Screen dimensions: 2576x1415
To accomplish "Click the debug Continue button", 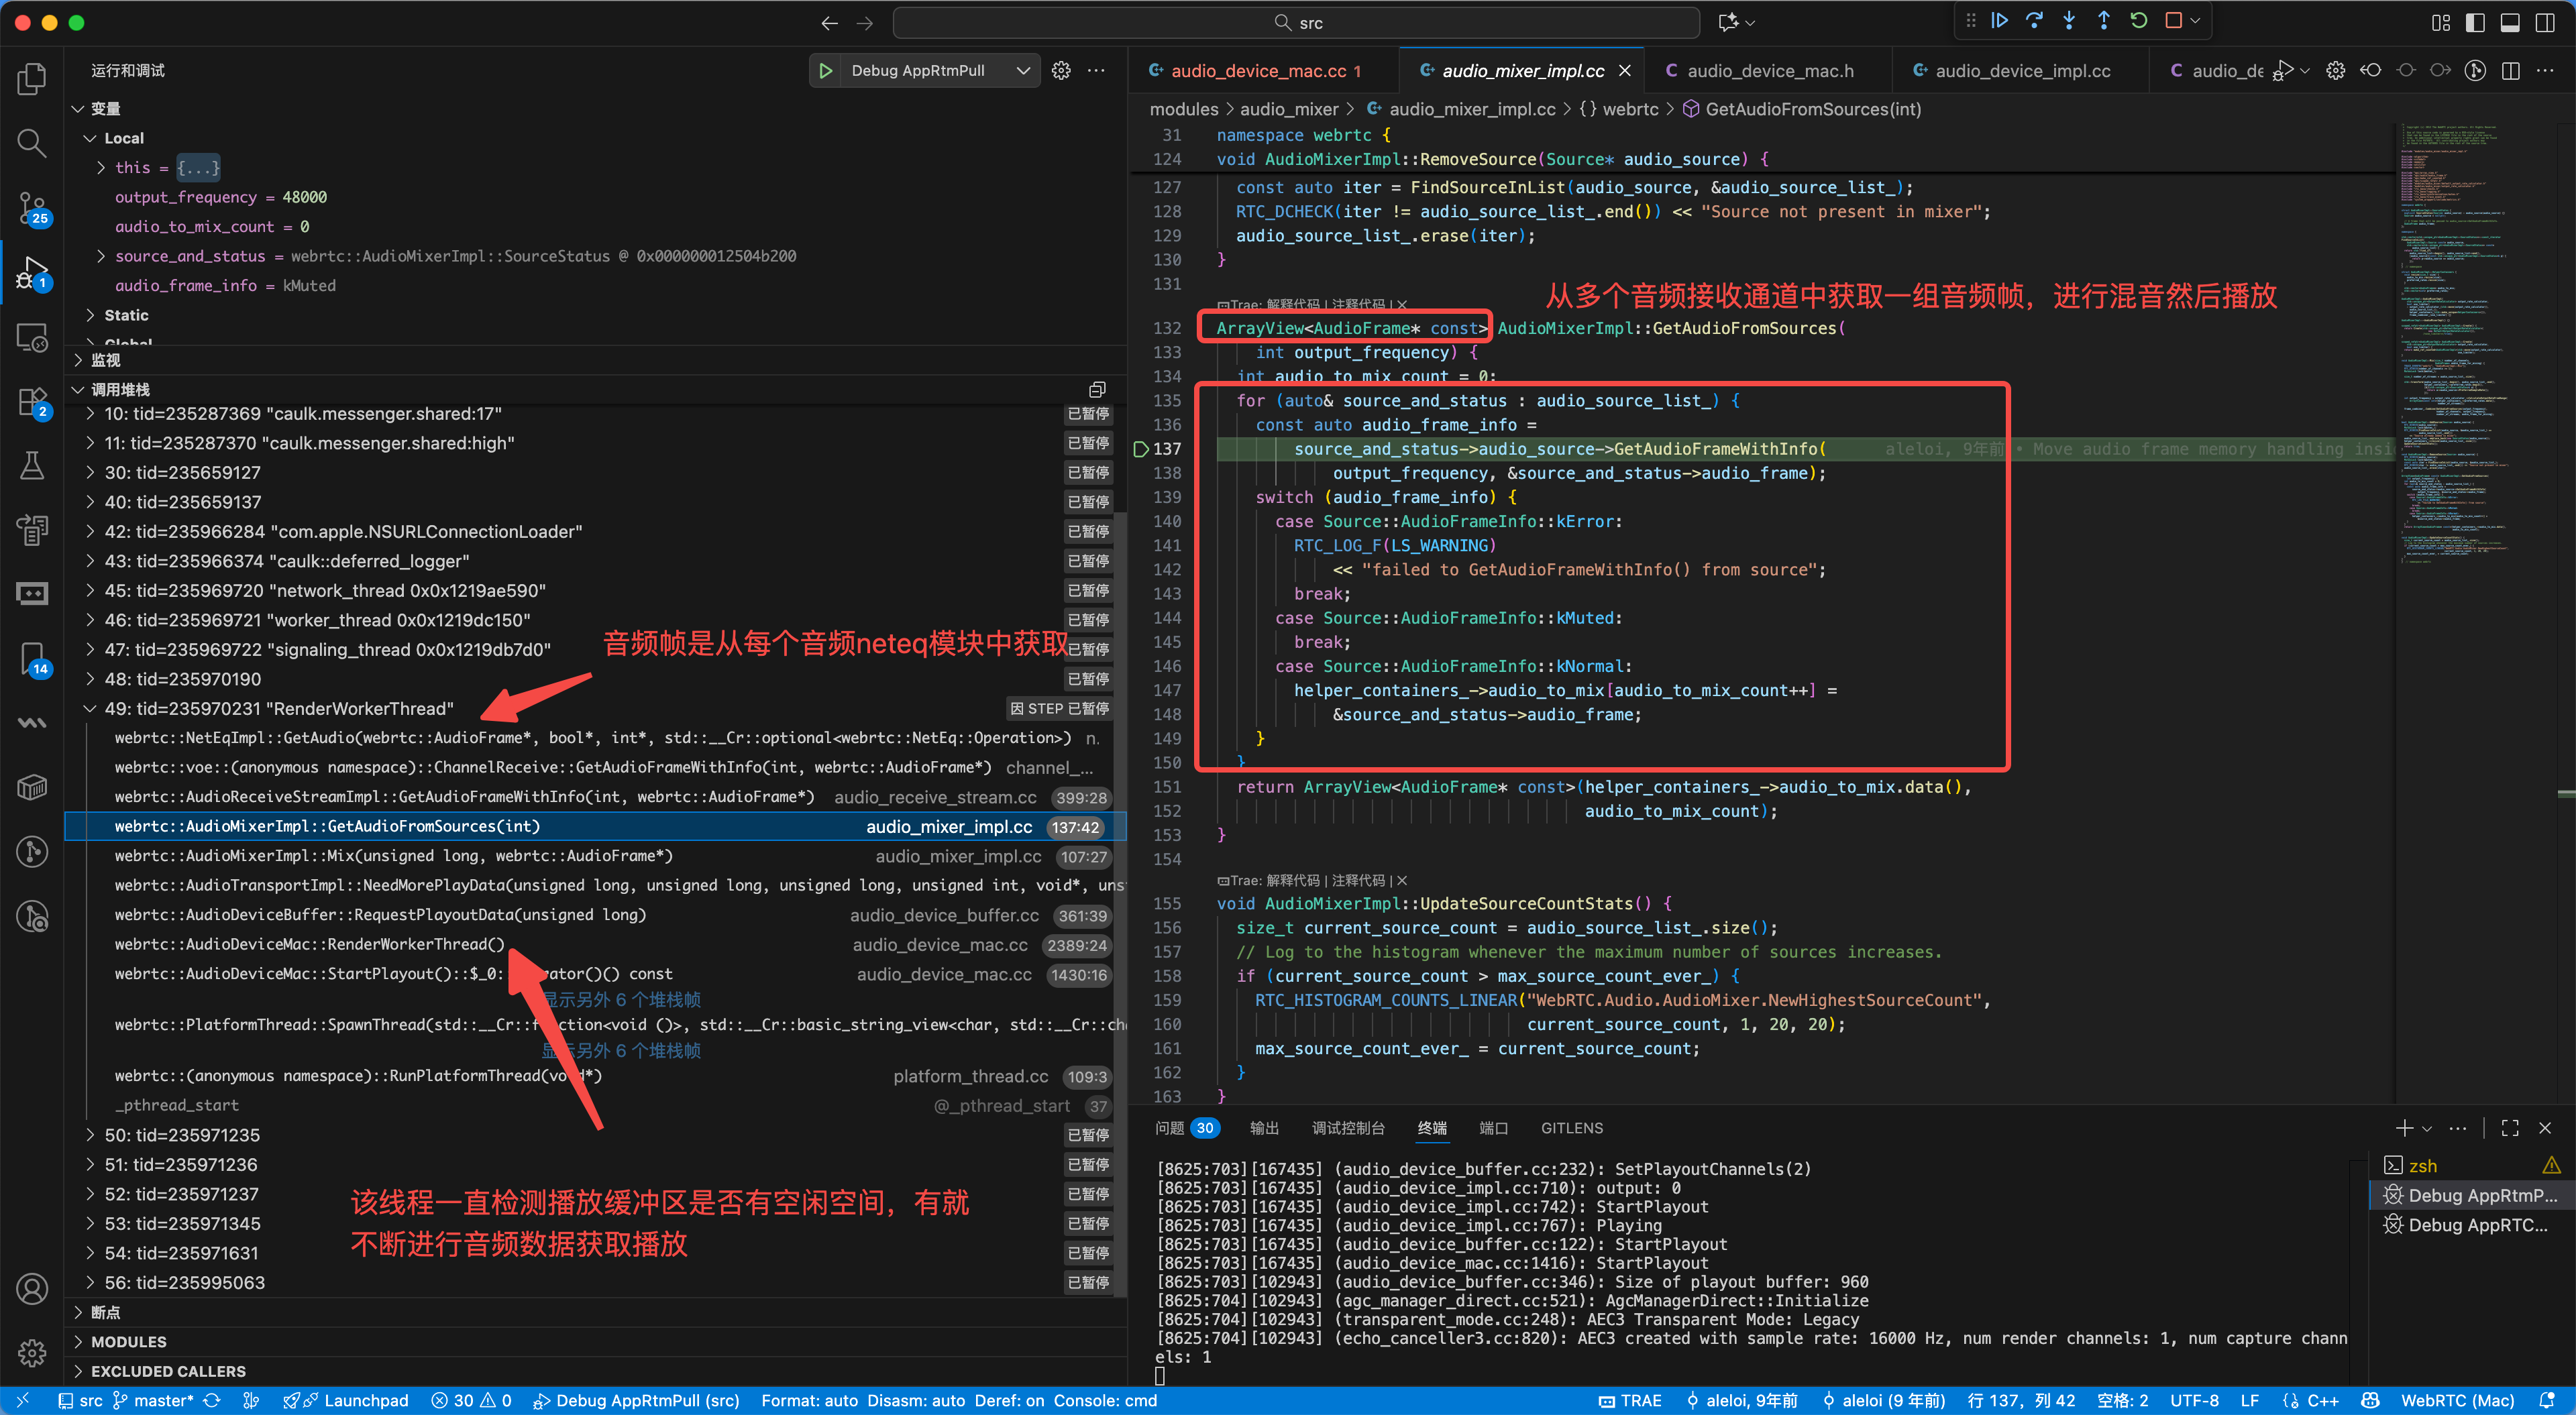I will coord(1999,21).
